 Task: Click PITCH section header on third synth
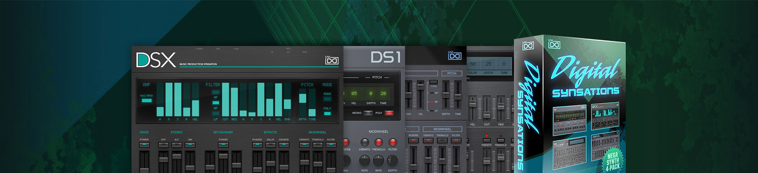pyautogui.click(x=452, y=74)
